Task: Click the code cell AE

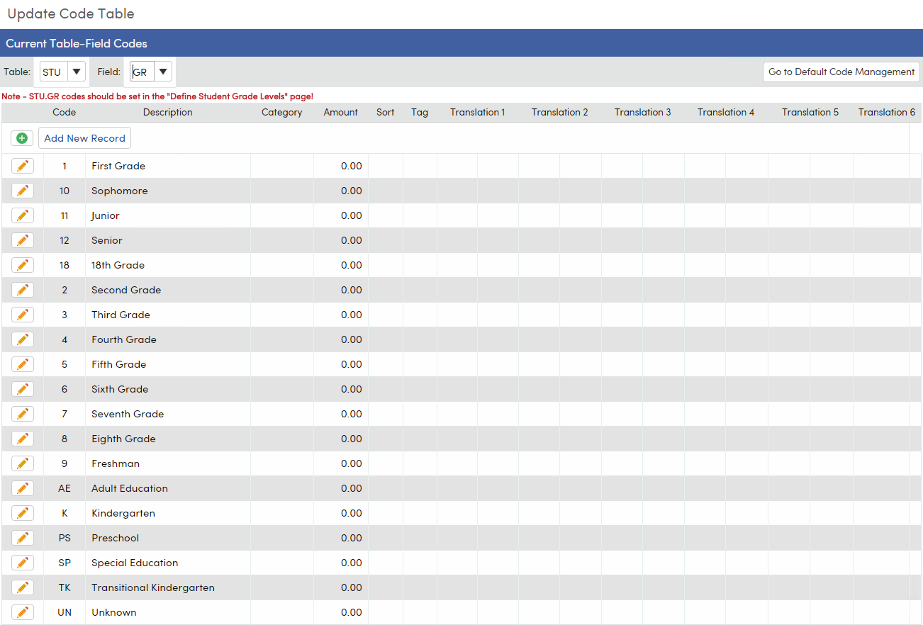Action: [65, 488]
